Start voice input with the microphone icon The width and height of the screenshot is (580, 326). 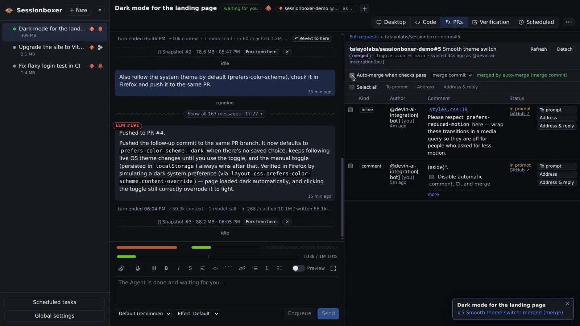coord(138,268)
